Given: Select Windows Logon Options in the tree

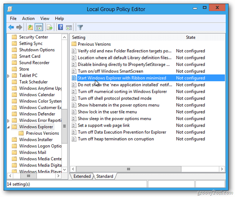Looking at the screenshot, I should (x=40, y=146).
